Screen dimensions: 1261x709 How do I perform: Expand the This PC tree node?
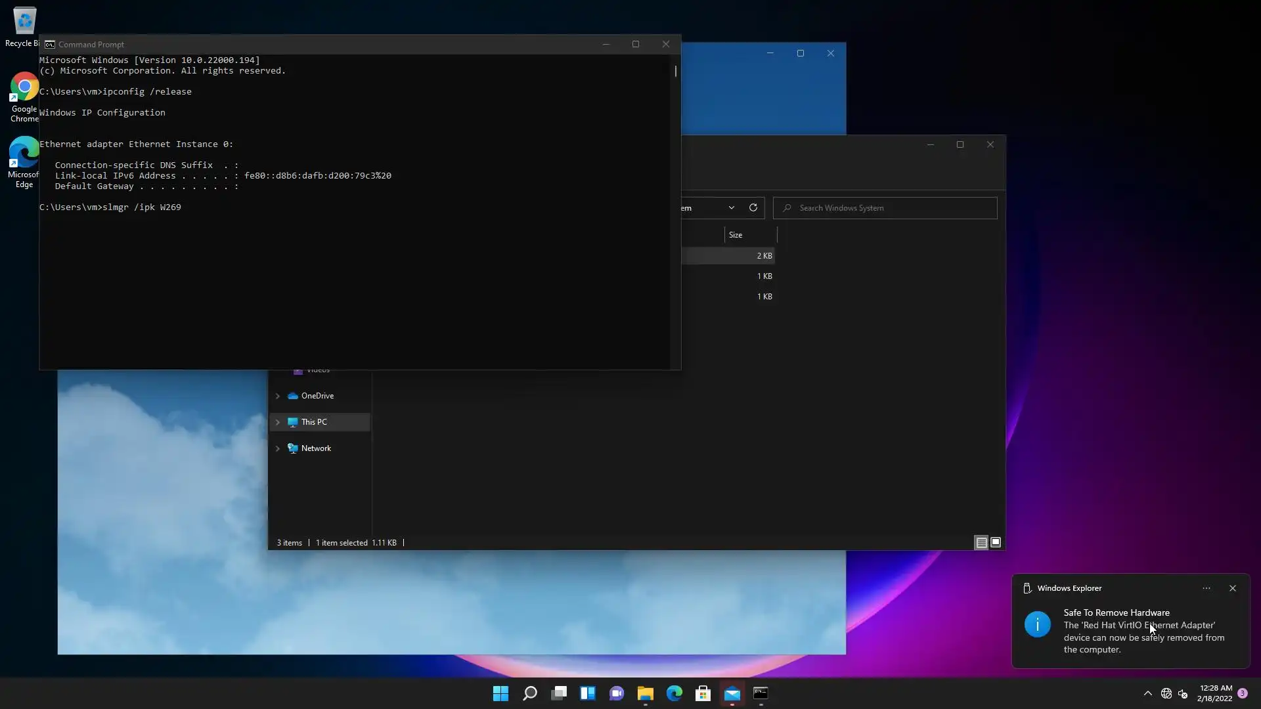point(278,422)
